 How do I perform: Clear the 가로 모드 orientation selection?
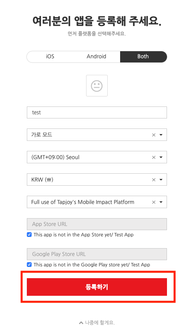click(154, 135)
